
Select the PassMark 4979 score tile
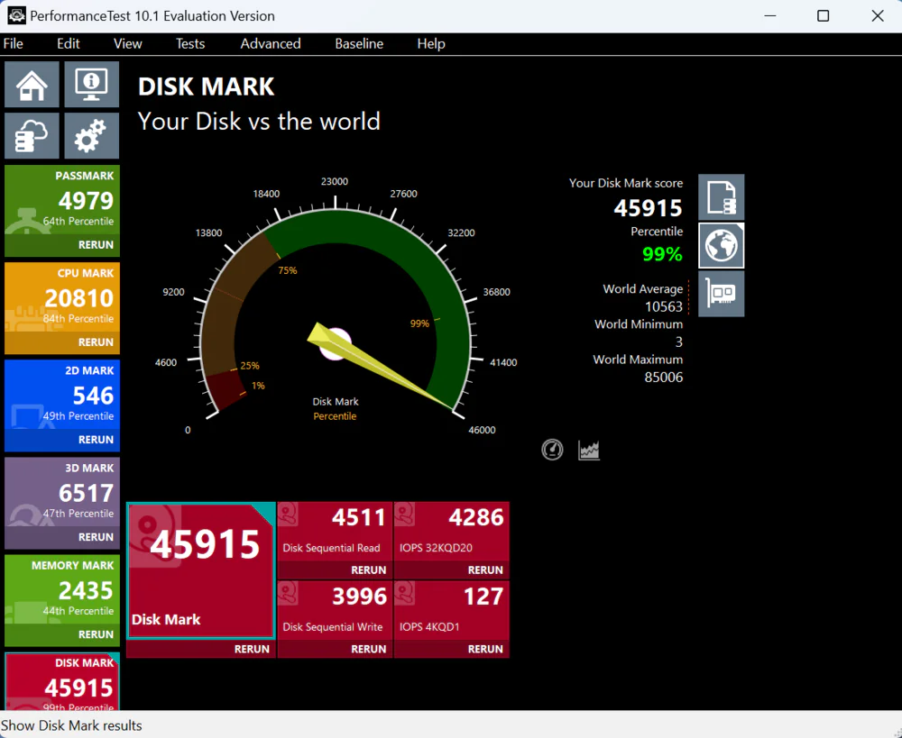[x=62, y=201]
